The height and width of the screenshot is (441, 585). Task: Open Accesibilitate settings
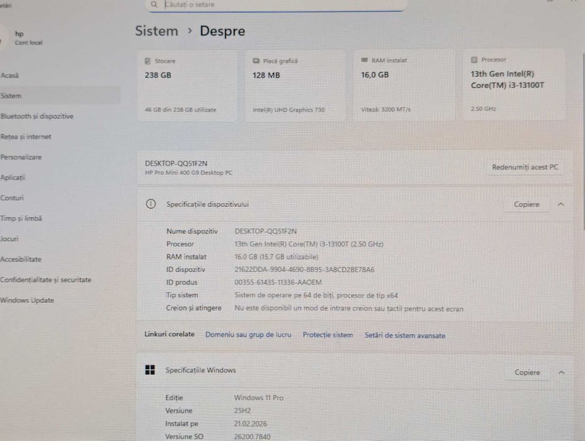(x=21, y=259)
